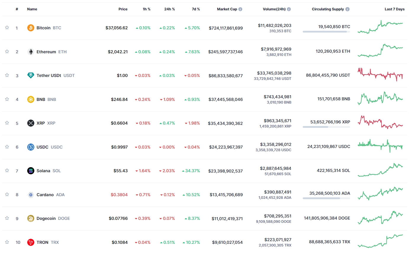Toggle the watchlist star for Bitcoin
The image size is (409, 253).
tap(7, 28)
